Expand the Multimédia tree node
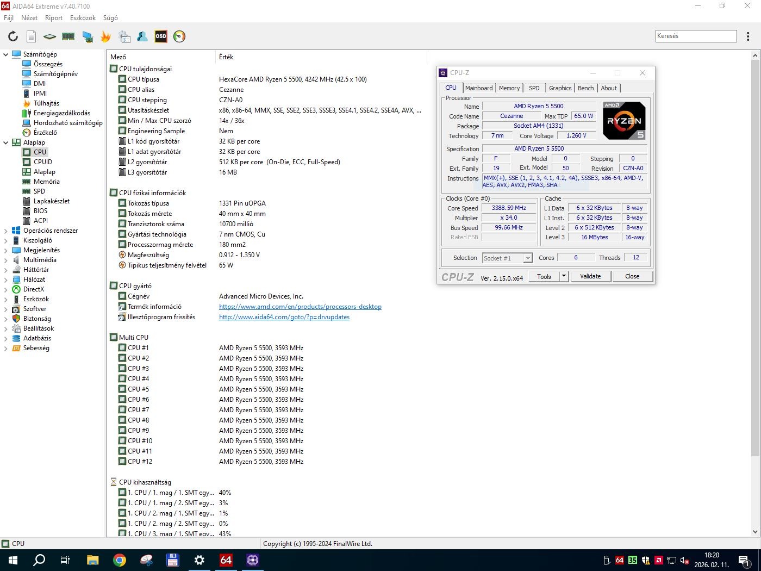The image size is (761, 571). (x=6, y=260)
